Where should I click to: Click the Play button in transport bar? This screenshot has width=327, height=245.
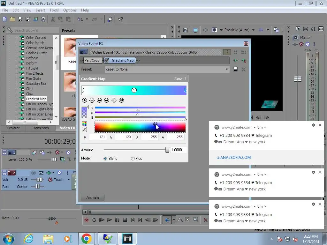[x=109, y=220]
